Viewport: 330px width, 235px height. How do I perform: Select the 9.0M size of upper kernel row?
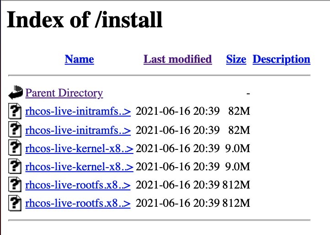[x=238, y=148]
